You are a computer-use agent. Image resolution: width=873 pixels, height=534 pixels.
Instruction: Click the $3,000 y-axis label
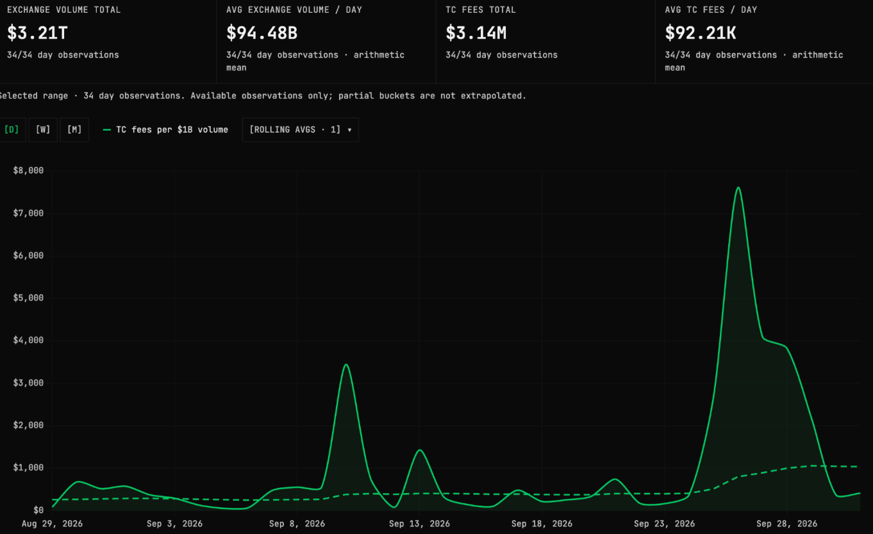(28, 383)
